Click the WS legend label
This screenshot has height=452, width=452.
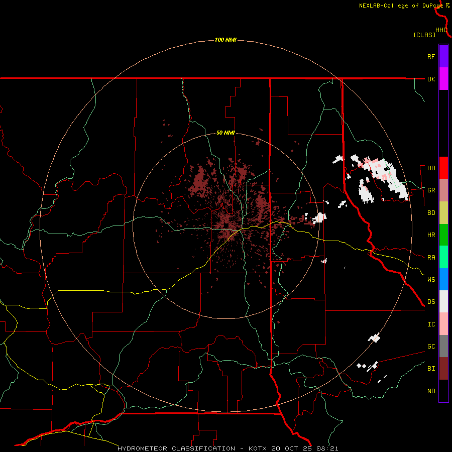pyautogui.click(x=431, y=280)
